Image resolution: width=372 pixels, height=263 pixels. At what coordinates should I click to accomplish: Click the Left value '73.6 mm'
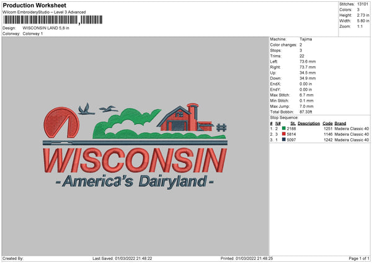308,61
